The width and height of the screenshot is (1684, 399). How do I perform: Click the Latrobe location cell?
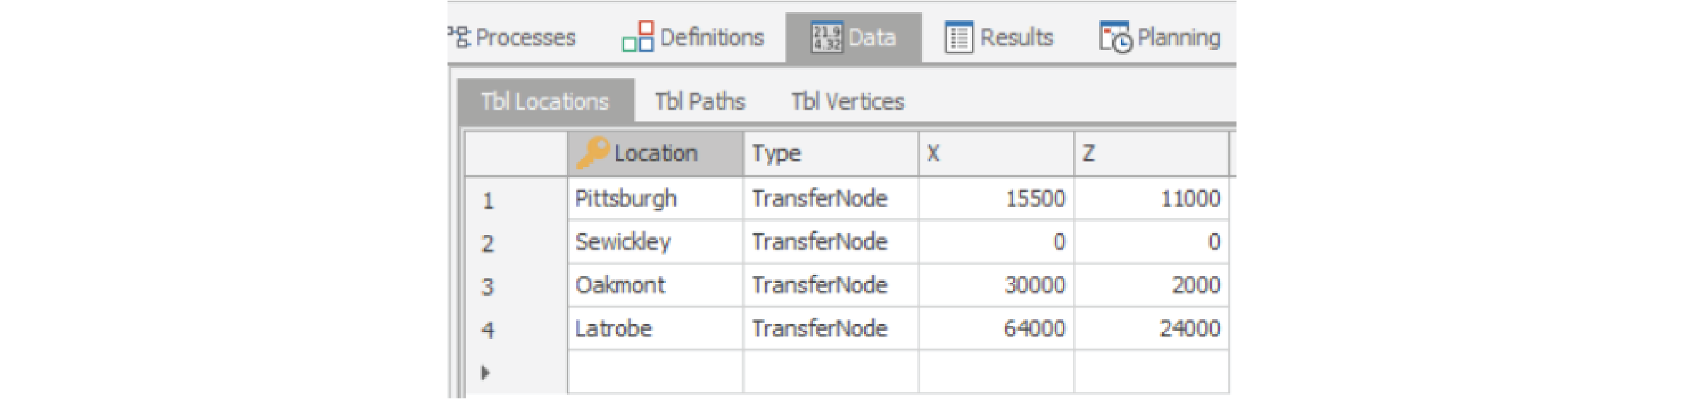[x=655, y=328]
